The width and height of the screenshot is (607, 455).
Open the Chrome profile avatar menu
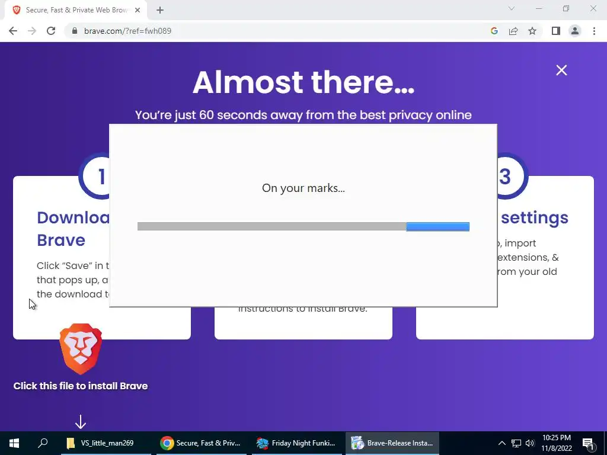[575, 31]
